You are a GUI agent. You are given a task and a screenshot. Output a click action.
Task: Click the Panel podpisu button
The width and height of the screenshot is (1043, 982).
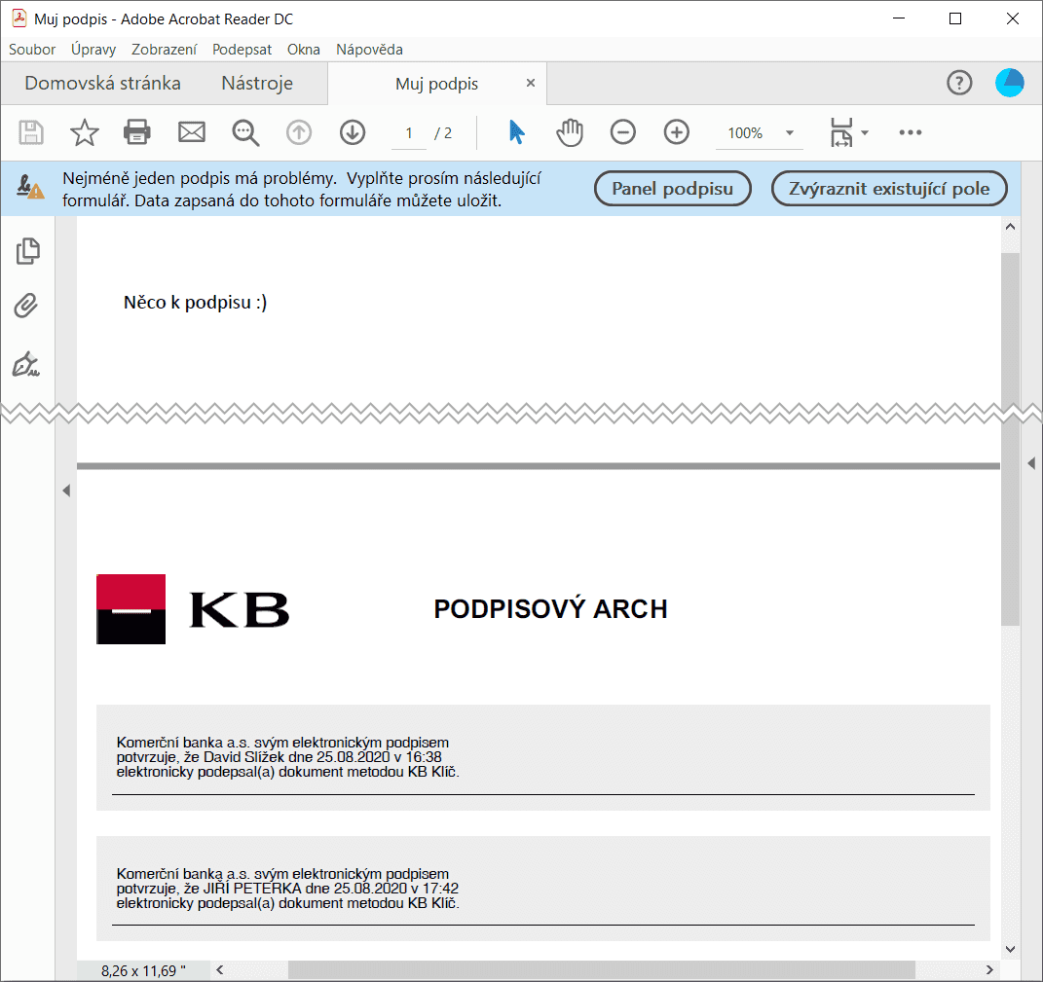click(673, 188)
